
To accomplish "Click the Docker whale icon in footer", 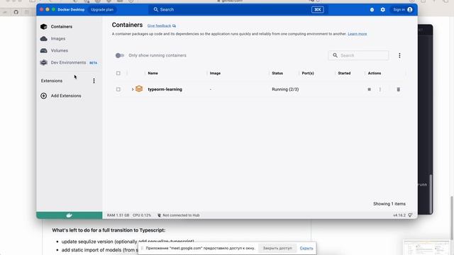I will [70, 215].
